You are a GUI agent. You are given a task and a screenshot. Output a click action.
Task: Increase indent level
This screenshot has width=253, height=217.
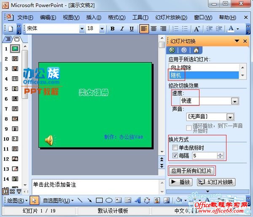pyautogui.click(x=219, y=29)
